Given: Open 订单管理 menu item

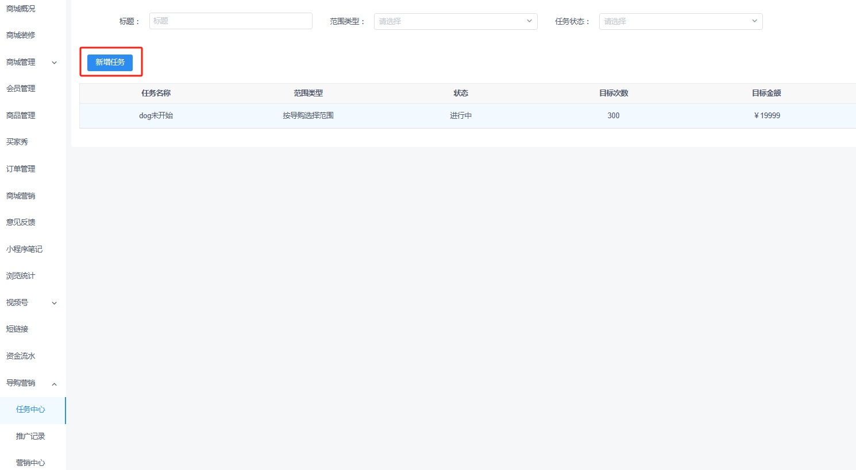Looking at the screenshot, I should [21, 169].
